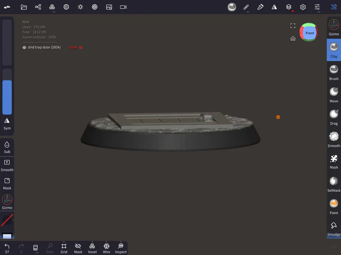The image size is (341, 255).
Task: Select the Move tool
Action: 334,95
